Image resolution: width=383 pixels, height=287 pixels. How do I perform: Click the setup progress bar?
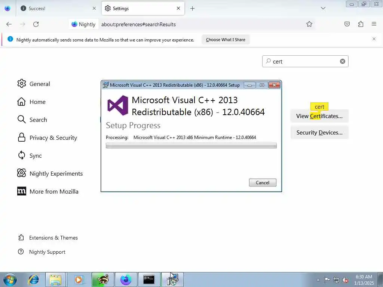pos(191,146)
